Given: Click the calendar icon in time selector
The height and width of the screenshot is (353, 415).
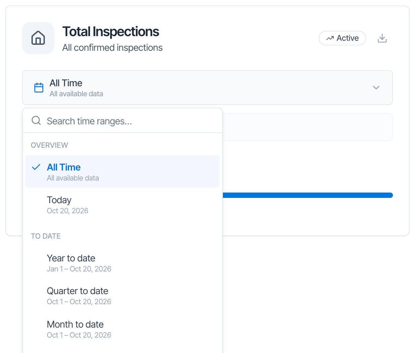Looking at the screenshot, I should (x=39, y=88).
